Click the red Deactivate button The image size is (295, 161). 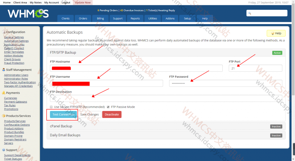coord(112,115)
